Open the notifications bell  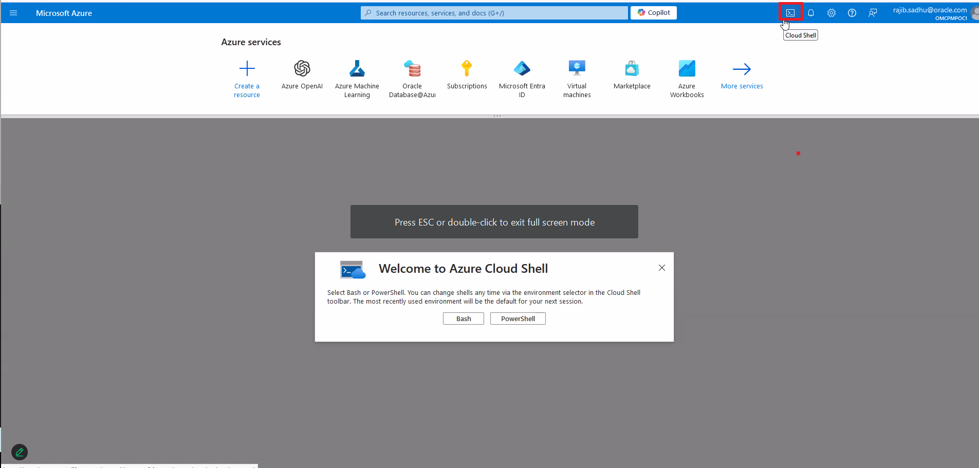click(x=811, y=13)
